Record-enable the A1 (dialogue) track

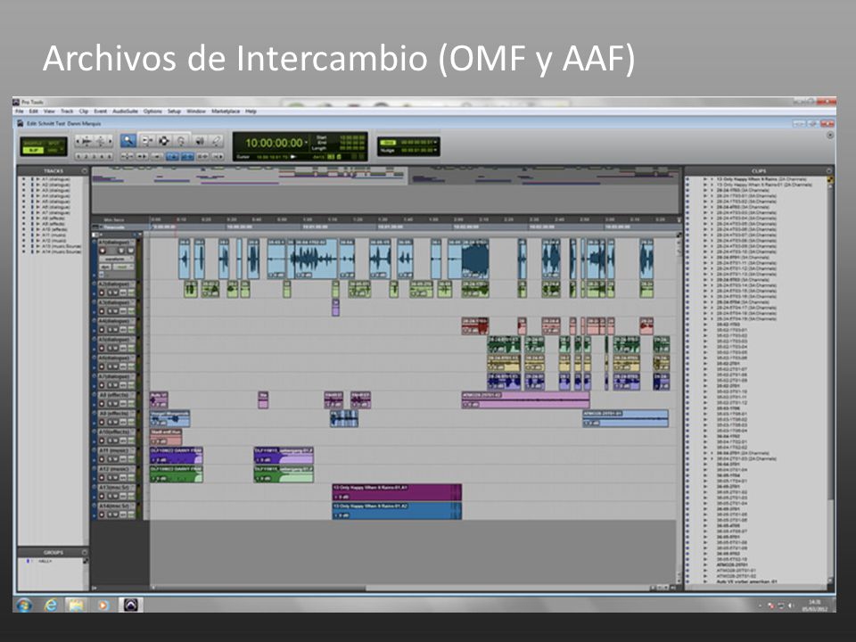[x=103, y=251]
